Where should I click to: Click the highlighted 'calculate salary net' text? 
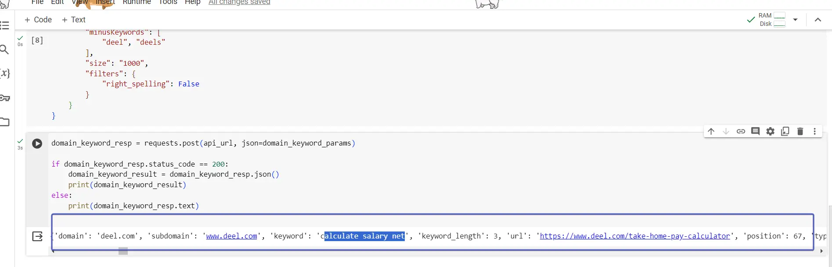click(364, 236)
